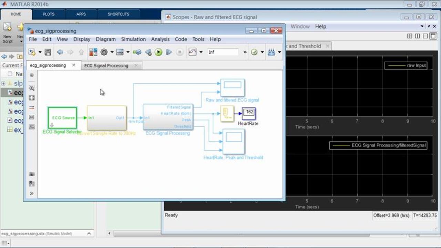Click the Step Back simulation icon
The width and height of the screenshot is (441, 248).
pos(148,52)
